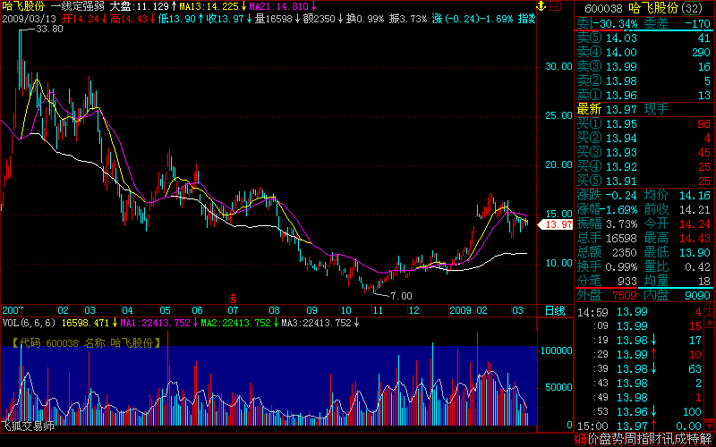Click the 一线定强弱 indicator title
Image resolution: width=716 pixels, height=447 pixels.
[78, 7]
